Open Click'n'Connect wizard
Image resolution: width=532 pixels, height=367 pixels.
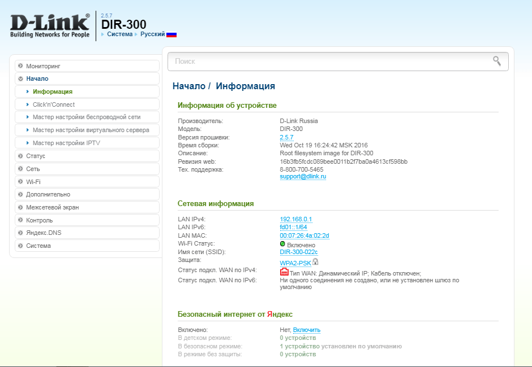87,104
